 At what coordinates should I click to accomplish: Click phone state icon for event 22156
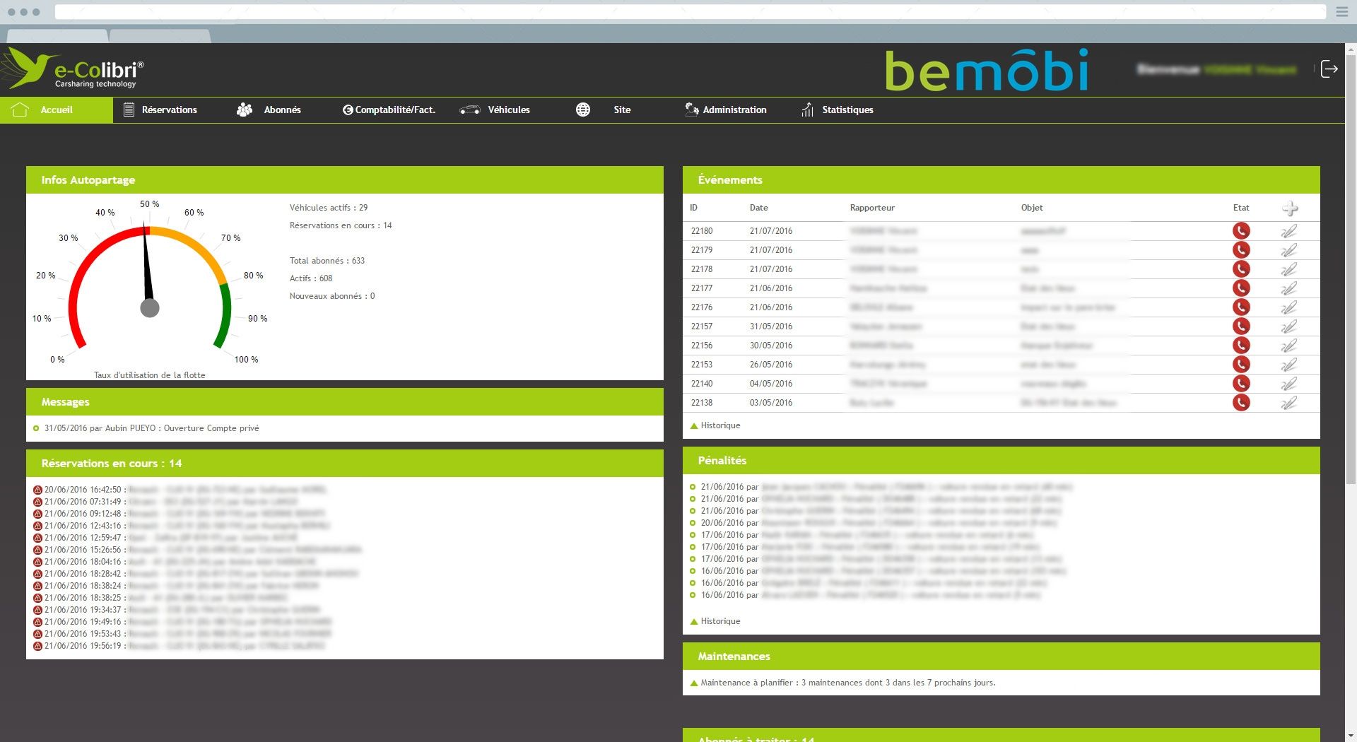1241,346
